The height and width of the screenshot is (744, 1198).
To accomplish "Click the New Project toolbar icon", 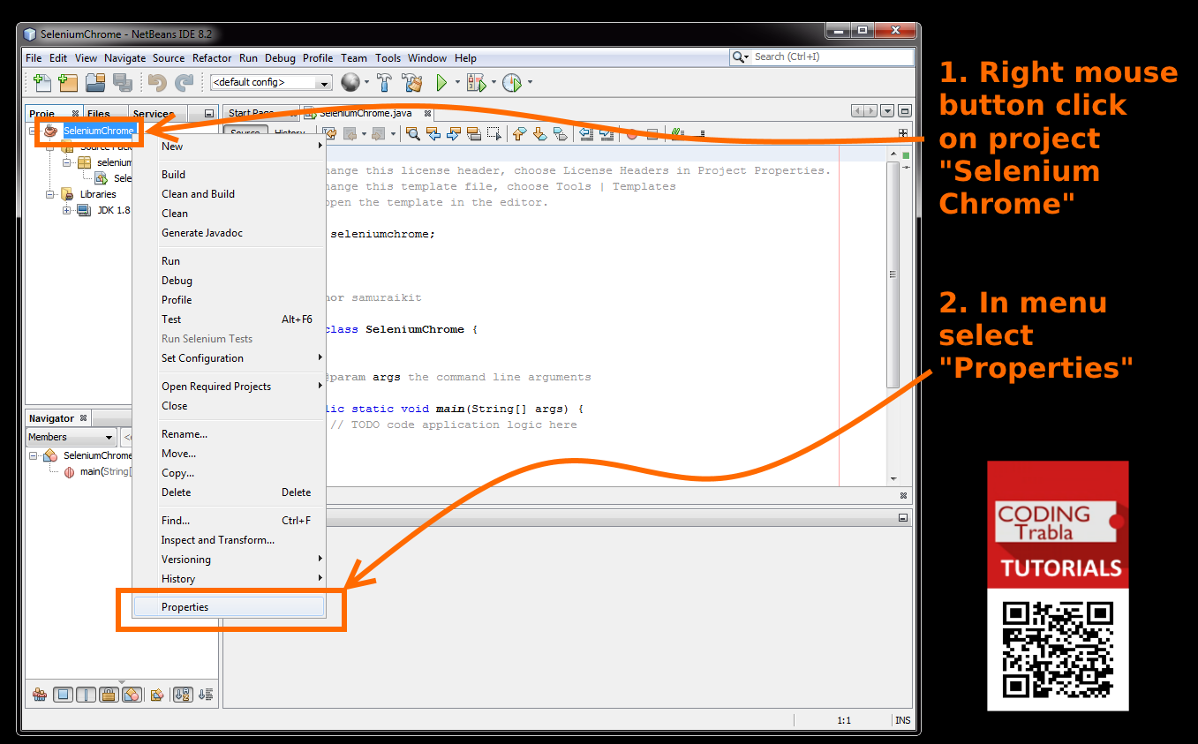I will pyautogui.click(x=68, y=82).
